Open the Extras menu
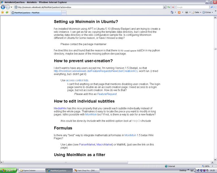The width and height of the screenshot is (217, 173). click(208, 12)
